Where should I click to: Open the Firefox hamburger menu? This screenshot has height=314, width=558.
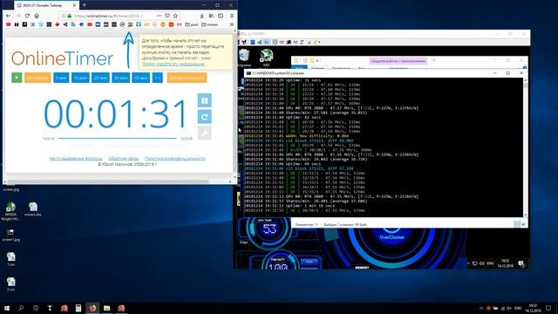(232, 16)
